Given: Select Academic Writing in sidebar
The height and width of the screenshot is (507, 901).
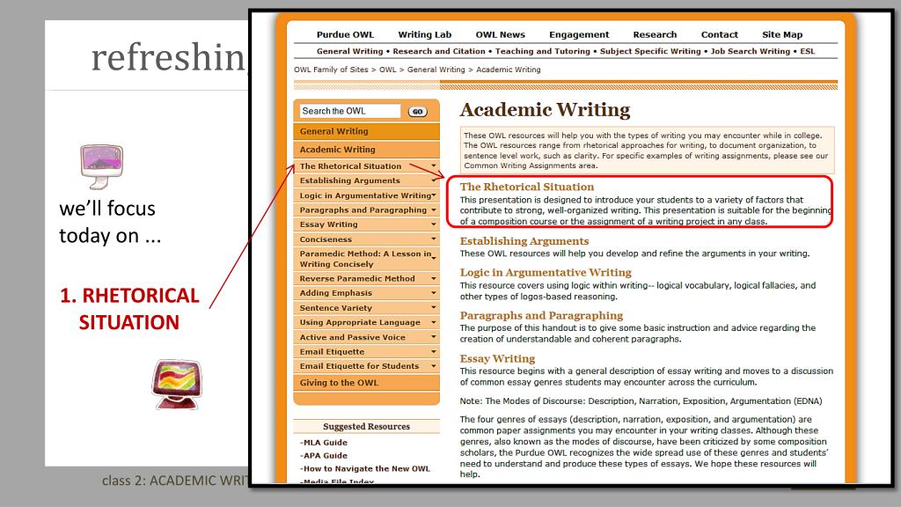Looking at the screenshot, I should (x=366, y=150).
